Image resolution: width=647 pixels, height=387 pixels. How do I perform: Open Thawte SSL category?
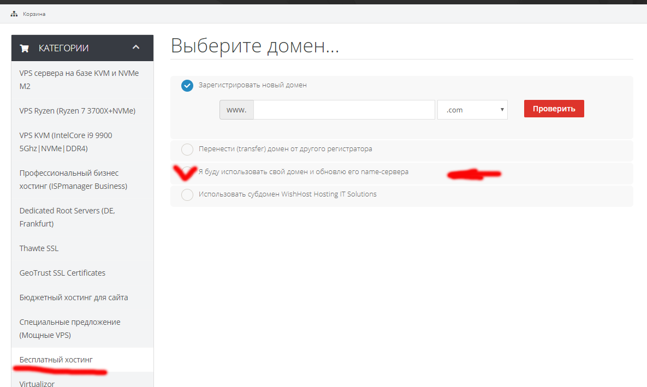82,248
